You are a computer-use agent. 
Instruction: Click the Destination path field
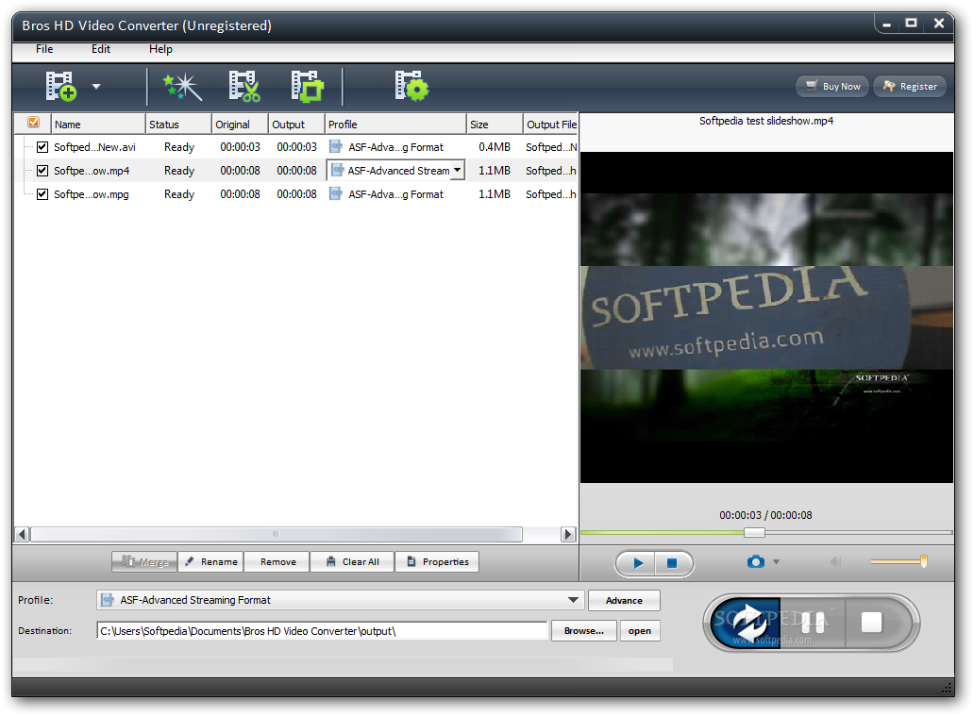point(322,631)
